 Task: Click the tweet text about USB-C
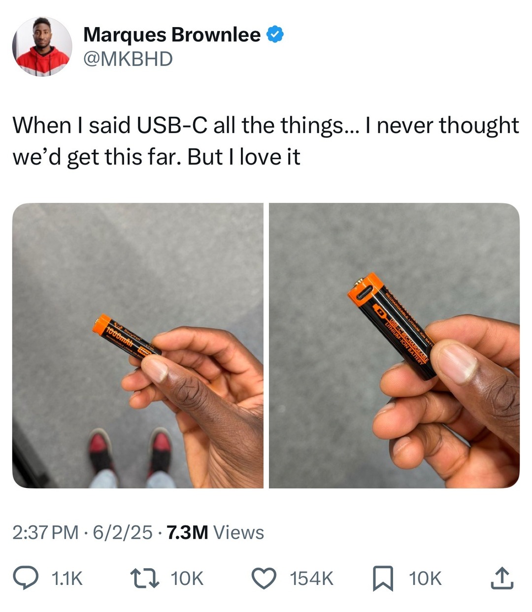pyautogui.click(x=266, y=141)
